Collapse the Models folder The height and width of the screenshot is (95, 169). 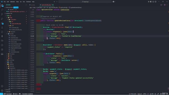coord(7,34)
